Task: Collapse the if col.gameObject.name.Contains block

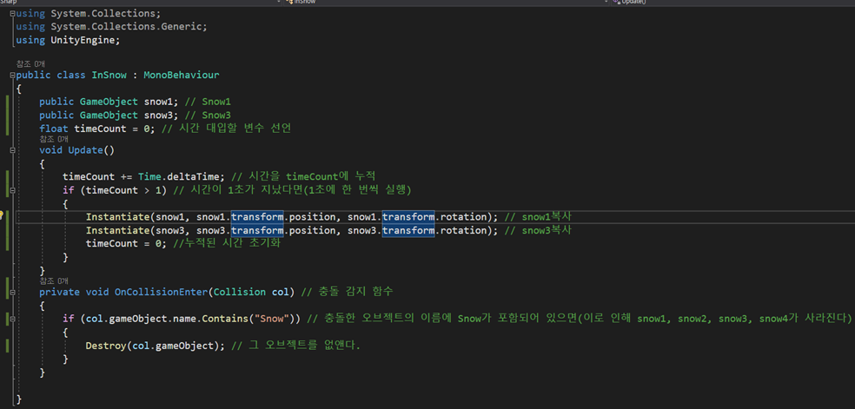Action: pyautogui.click(x=12, y=319)
